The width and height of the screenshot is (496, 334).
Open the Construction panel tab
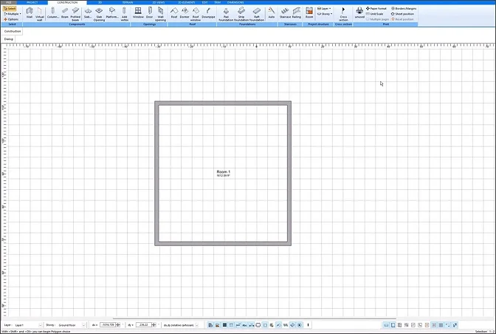(13, 31)
